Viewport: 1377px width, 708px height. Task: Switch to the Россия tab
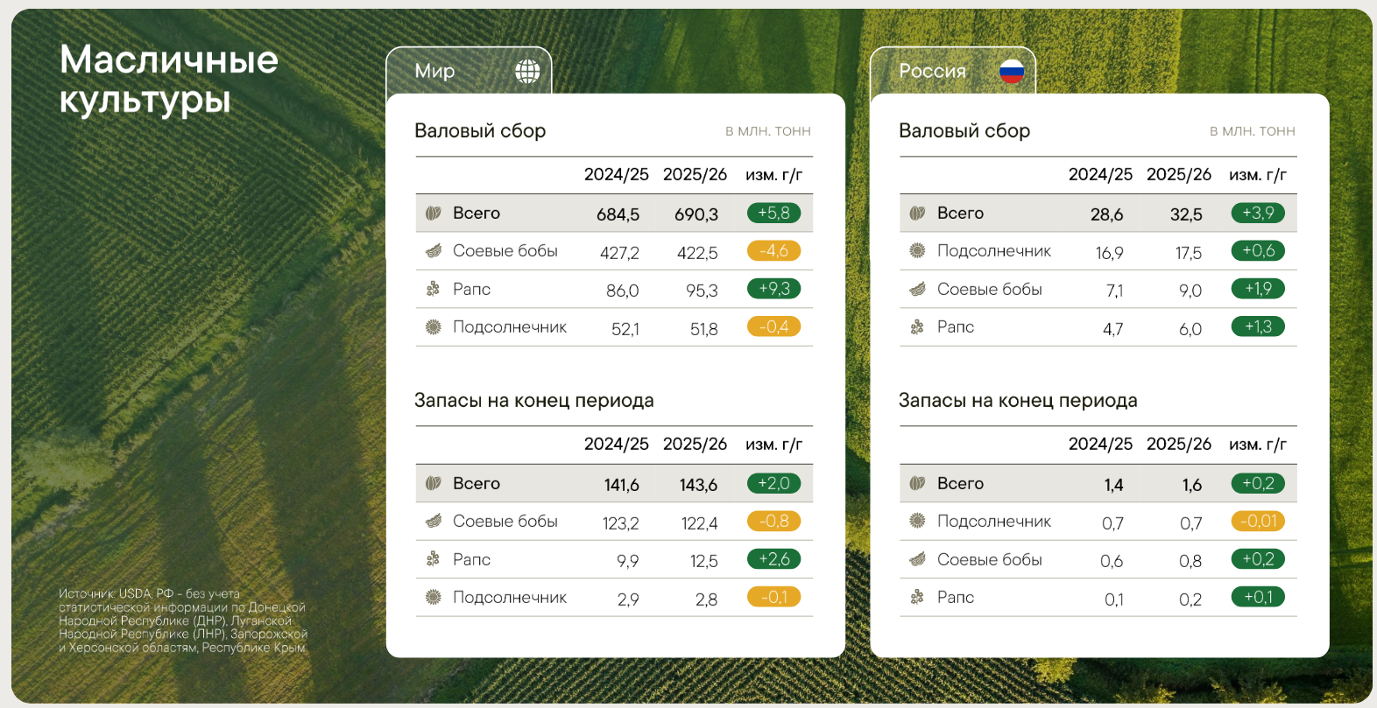[932, 72]
